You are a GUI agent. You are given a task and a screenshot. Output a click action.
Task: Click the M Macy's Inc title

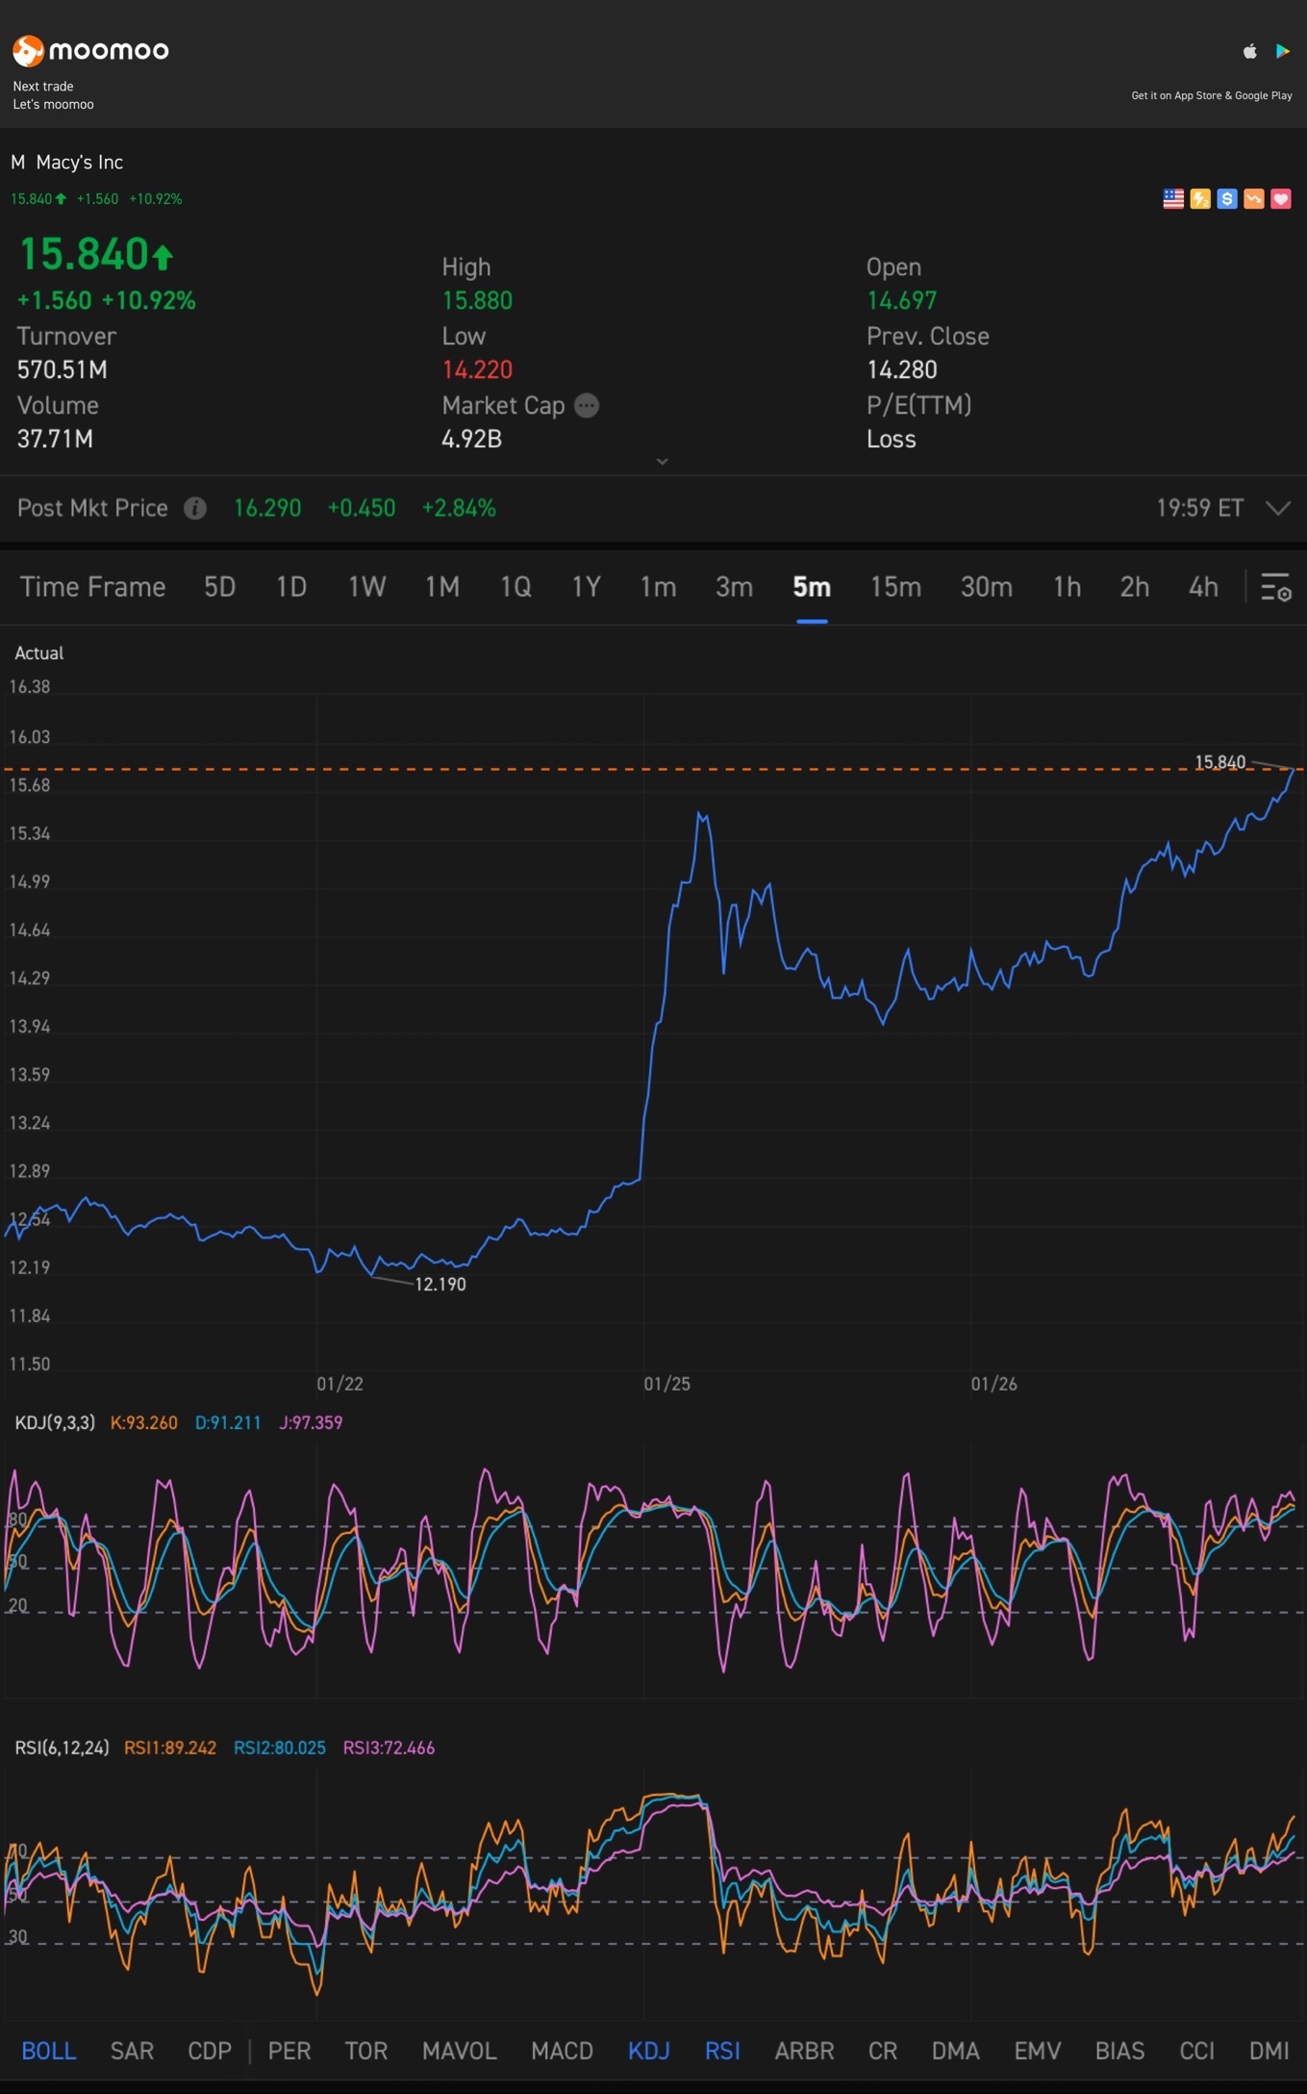[67, 163]
